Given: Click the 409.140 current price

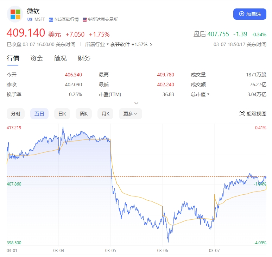Looking at the screenshot, I should pos(26,33).
